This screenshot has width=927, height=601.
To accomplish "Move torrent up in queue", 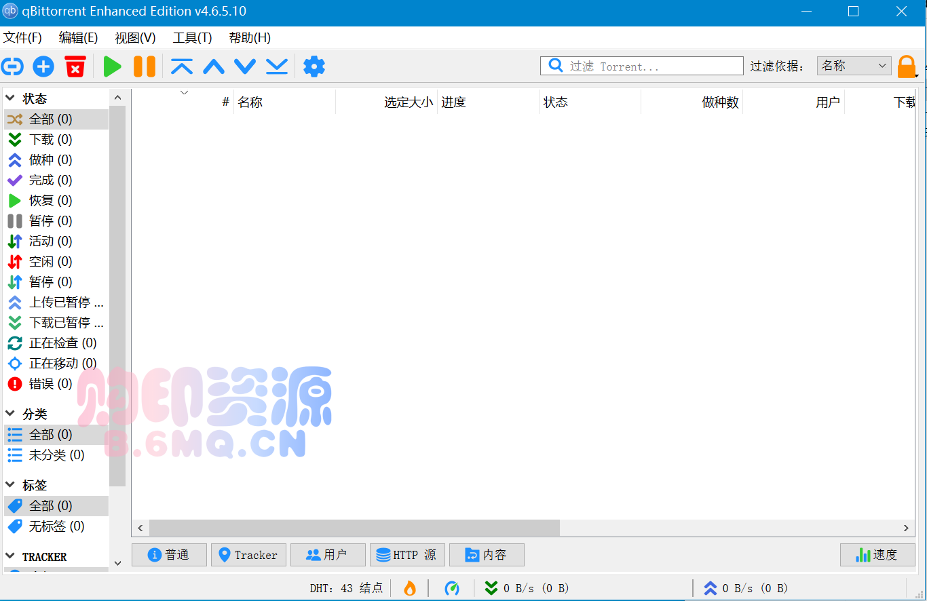I will point(214,66).
